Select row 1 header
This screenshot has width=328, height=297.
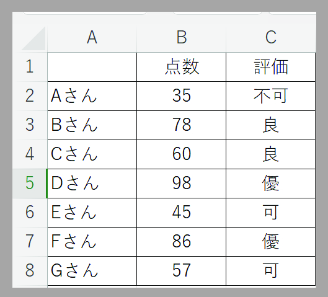click(30, 67)
